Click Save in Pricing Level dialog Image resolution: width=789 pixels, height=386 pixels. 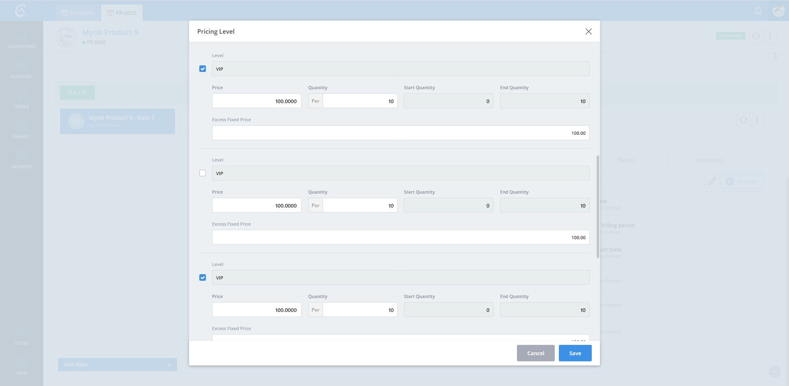point(575,353)
